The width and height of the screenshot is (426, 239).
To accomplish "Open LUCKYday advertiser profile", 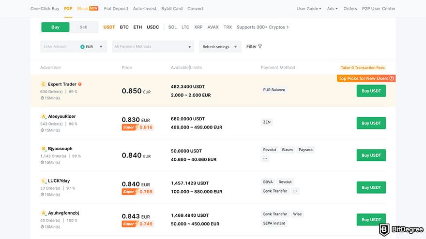I will (x=59, y=181).
